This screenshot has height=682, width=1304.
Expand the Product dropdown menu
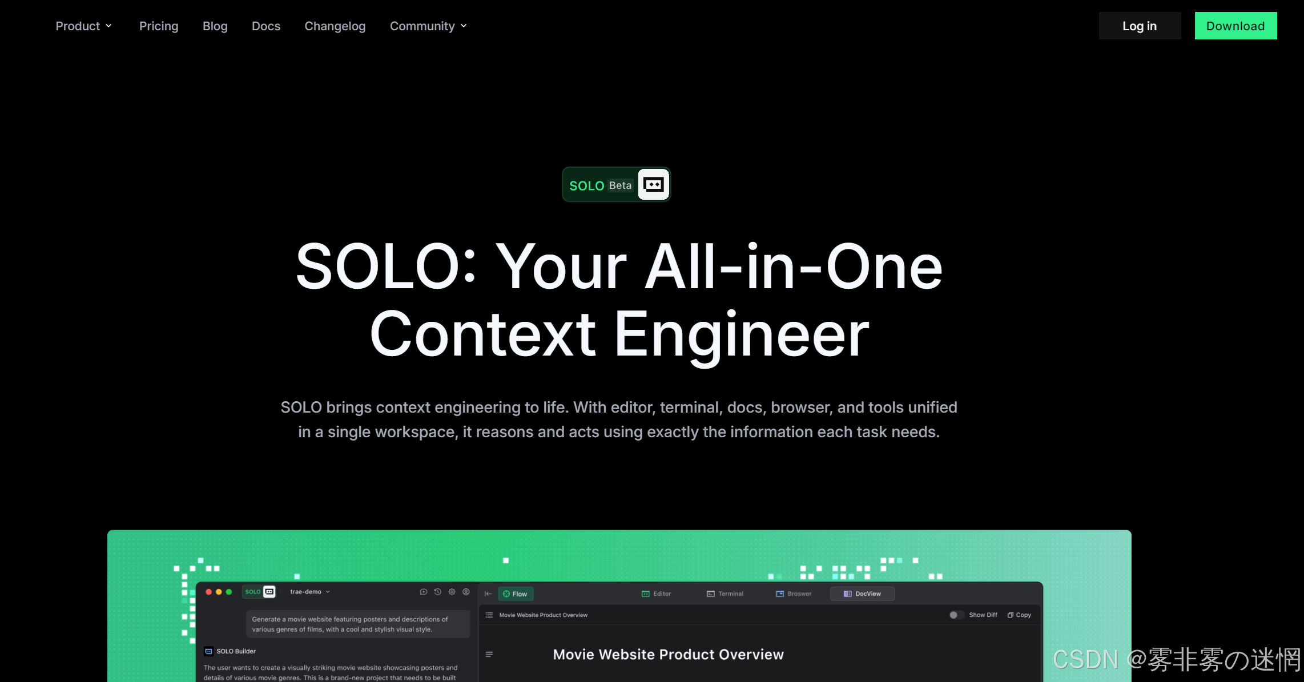(84, 26)
